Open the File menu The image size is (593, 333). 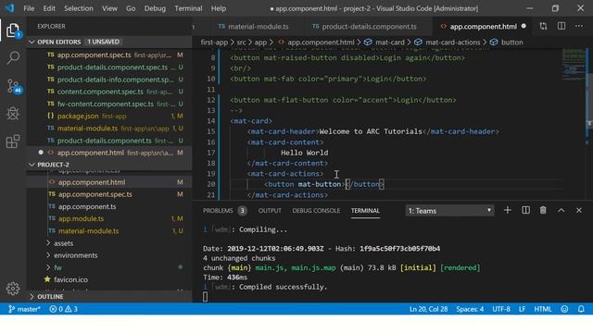point(29,8)
